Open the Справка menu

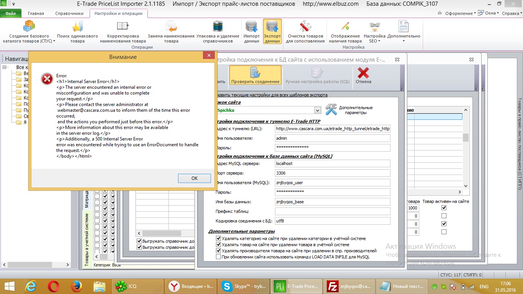(512, 13)
